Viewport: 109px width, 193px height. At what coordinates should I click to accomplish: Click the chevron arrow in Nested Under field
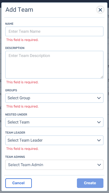pyautogui.click(x=99, y=122)
